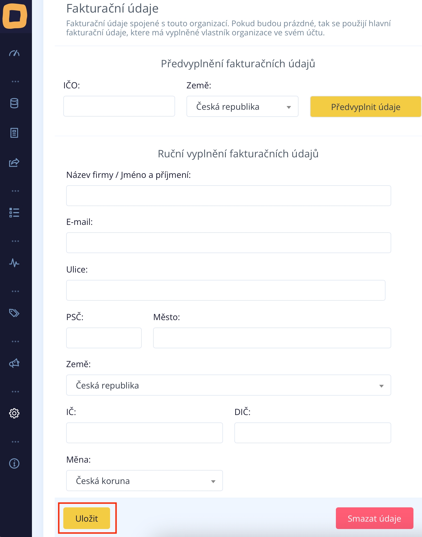
Task: Click the DIČ input field
Action: (313, 433)
